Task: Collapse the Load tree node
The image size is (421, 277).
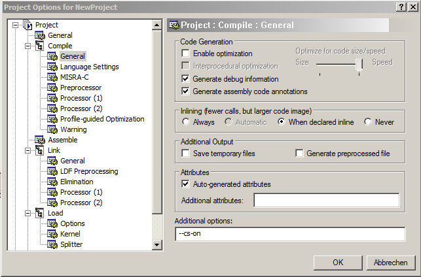Action: [x=28, y=213]
